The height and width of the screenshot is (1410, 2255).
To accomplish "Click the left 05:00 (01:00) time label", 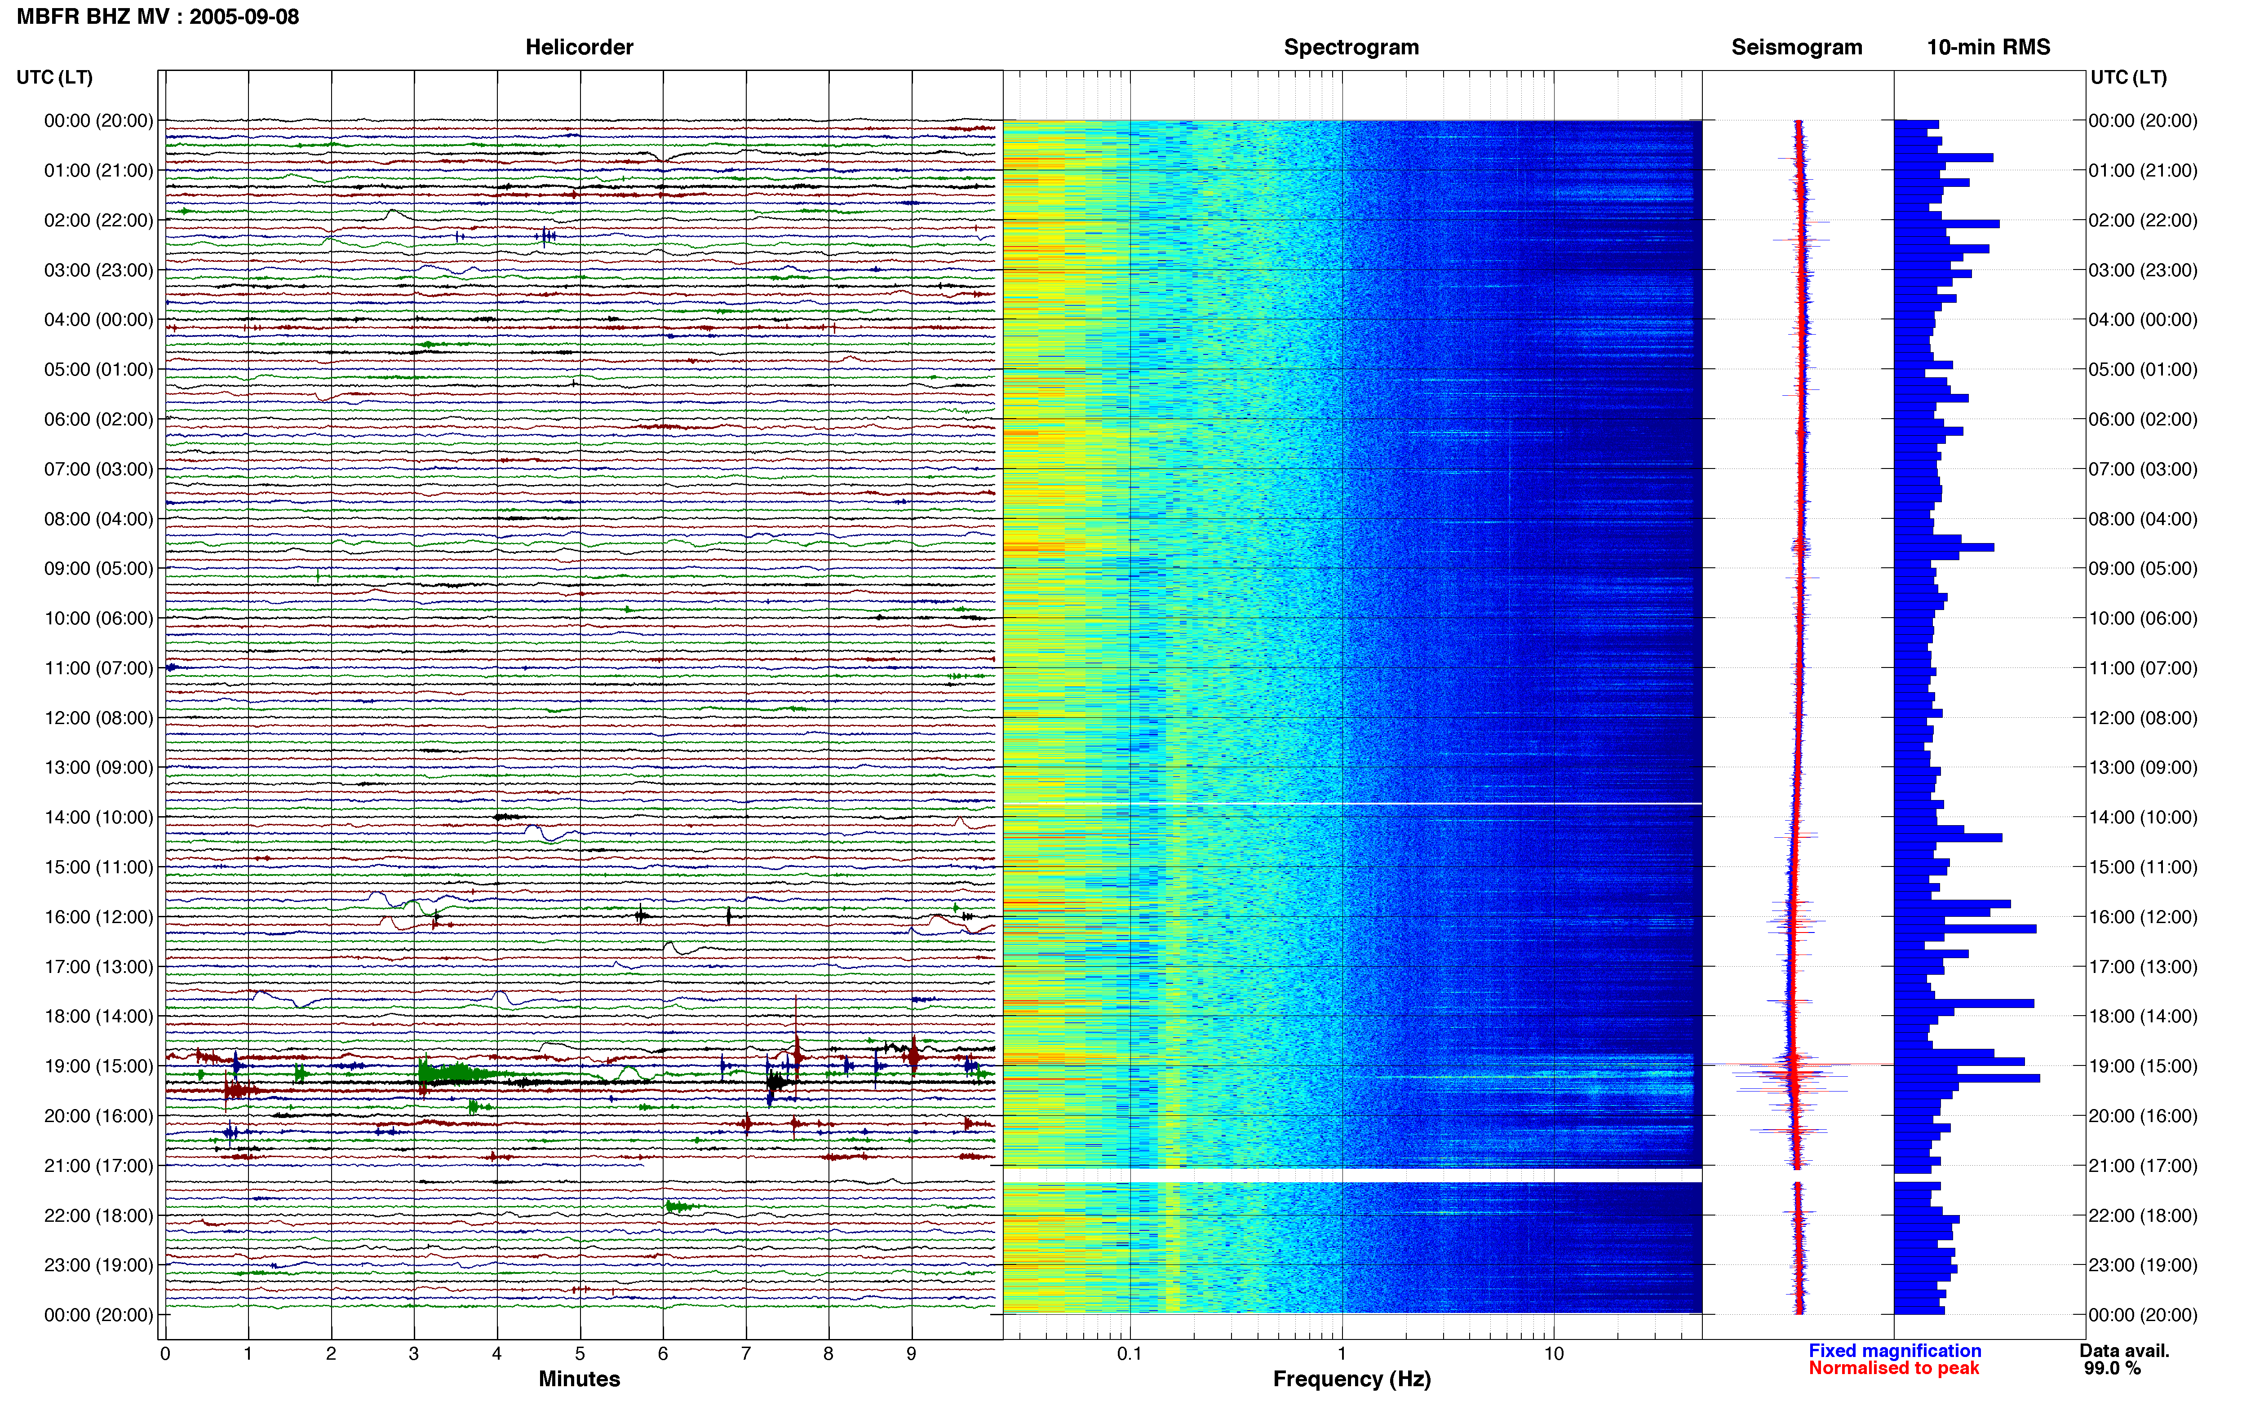I will pyautogui.click(x=99, y=369).
